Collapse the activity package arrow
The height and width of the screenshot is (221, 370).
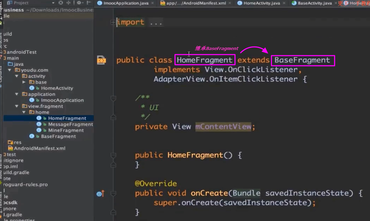click(x=17, y=76)
